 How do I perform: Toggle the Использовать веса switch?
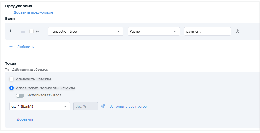pos(20,95)
